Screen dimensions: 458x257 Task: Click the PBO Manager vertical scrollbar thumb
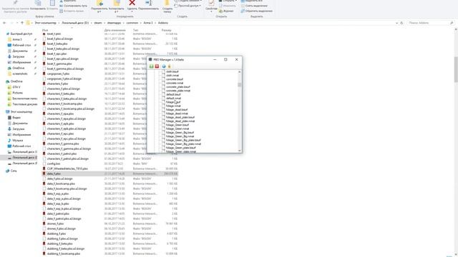pos(240,85)
